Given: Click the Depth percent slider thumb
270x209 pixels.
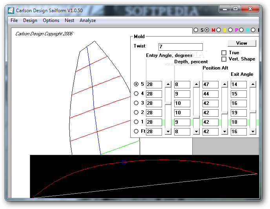Looking at the screenshot, I should [196, 117].
